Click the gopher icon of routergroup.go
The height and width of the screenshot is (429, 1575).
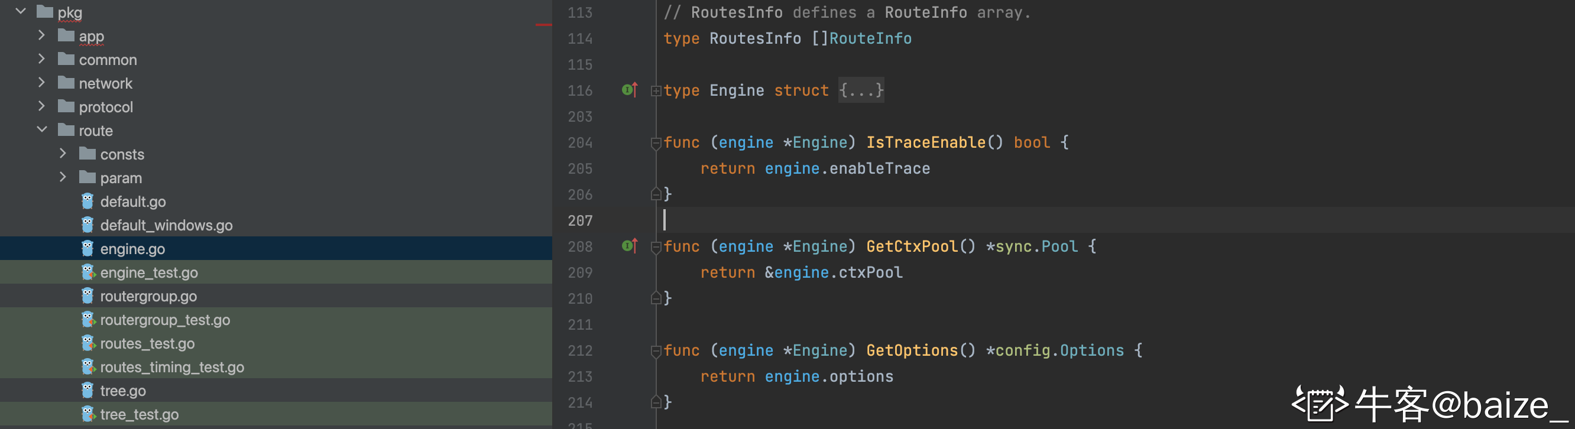tap(87, 295)
